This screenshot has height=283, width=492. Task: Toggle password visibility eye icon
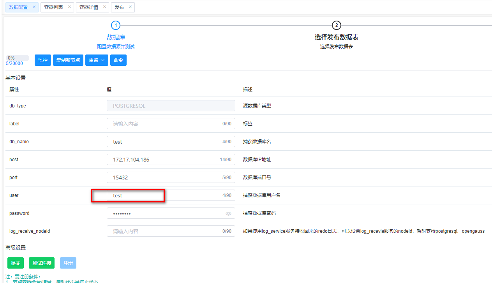[229, 214]
